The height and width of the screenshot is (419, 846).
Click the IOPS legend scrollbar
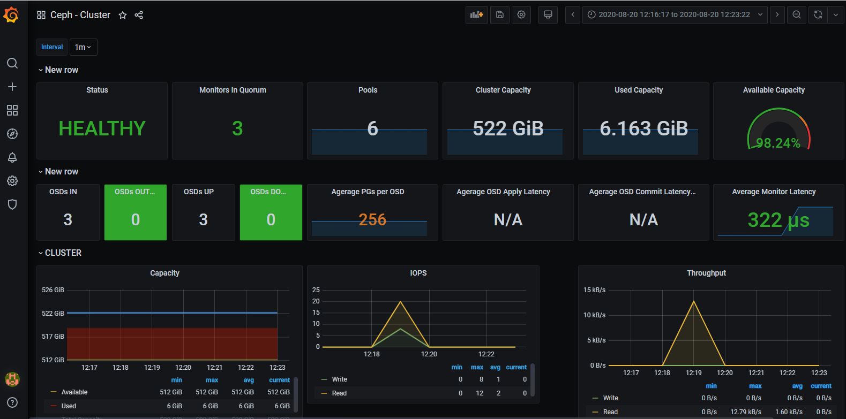532,381
